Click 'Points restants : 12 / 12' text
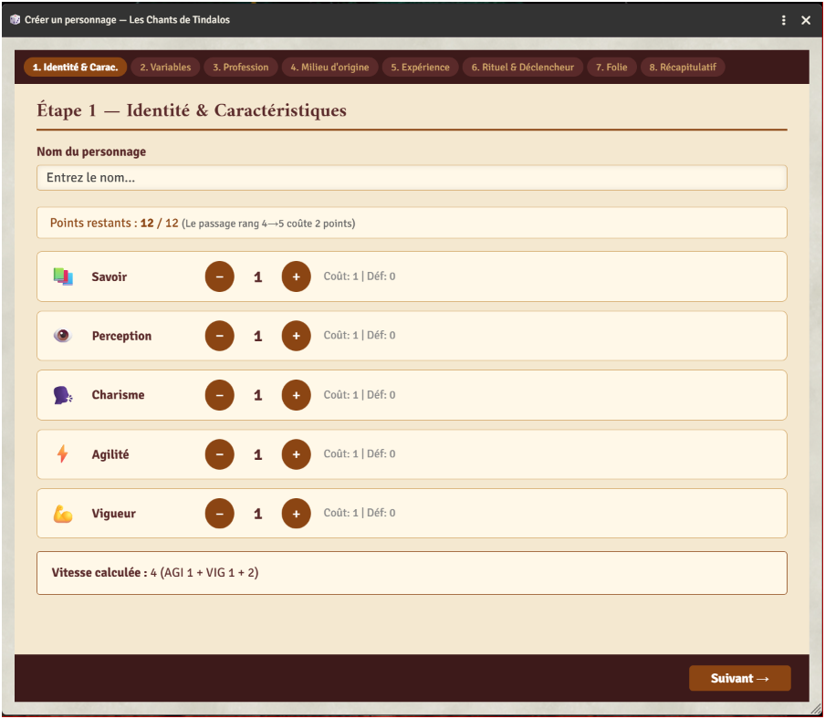 click(114, 223)
